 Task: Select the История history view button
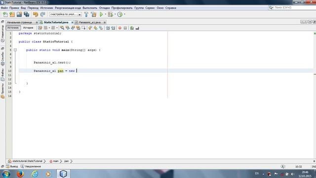pos(28,28)
